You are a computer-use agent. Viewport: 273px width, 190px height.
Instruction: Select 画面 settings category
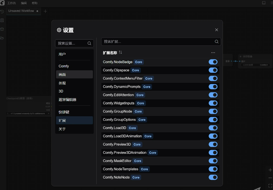click(74, 75)
